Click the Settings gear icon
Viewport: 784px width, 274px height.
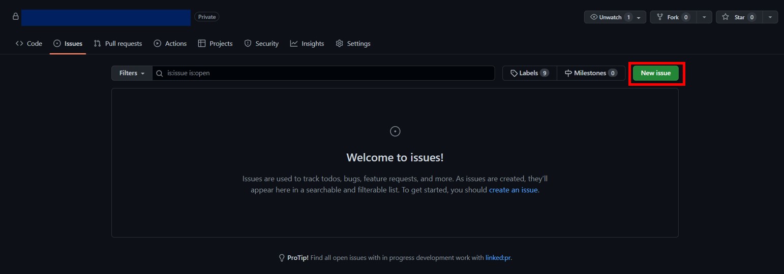point(340,44)
